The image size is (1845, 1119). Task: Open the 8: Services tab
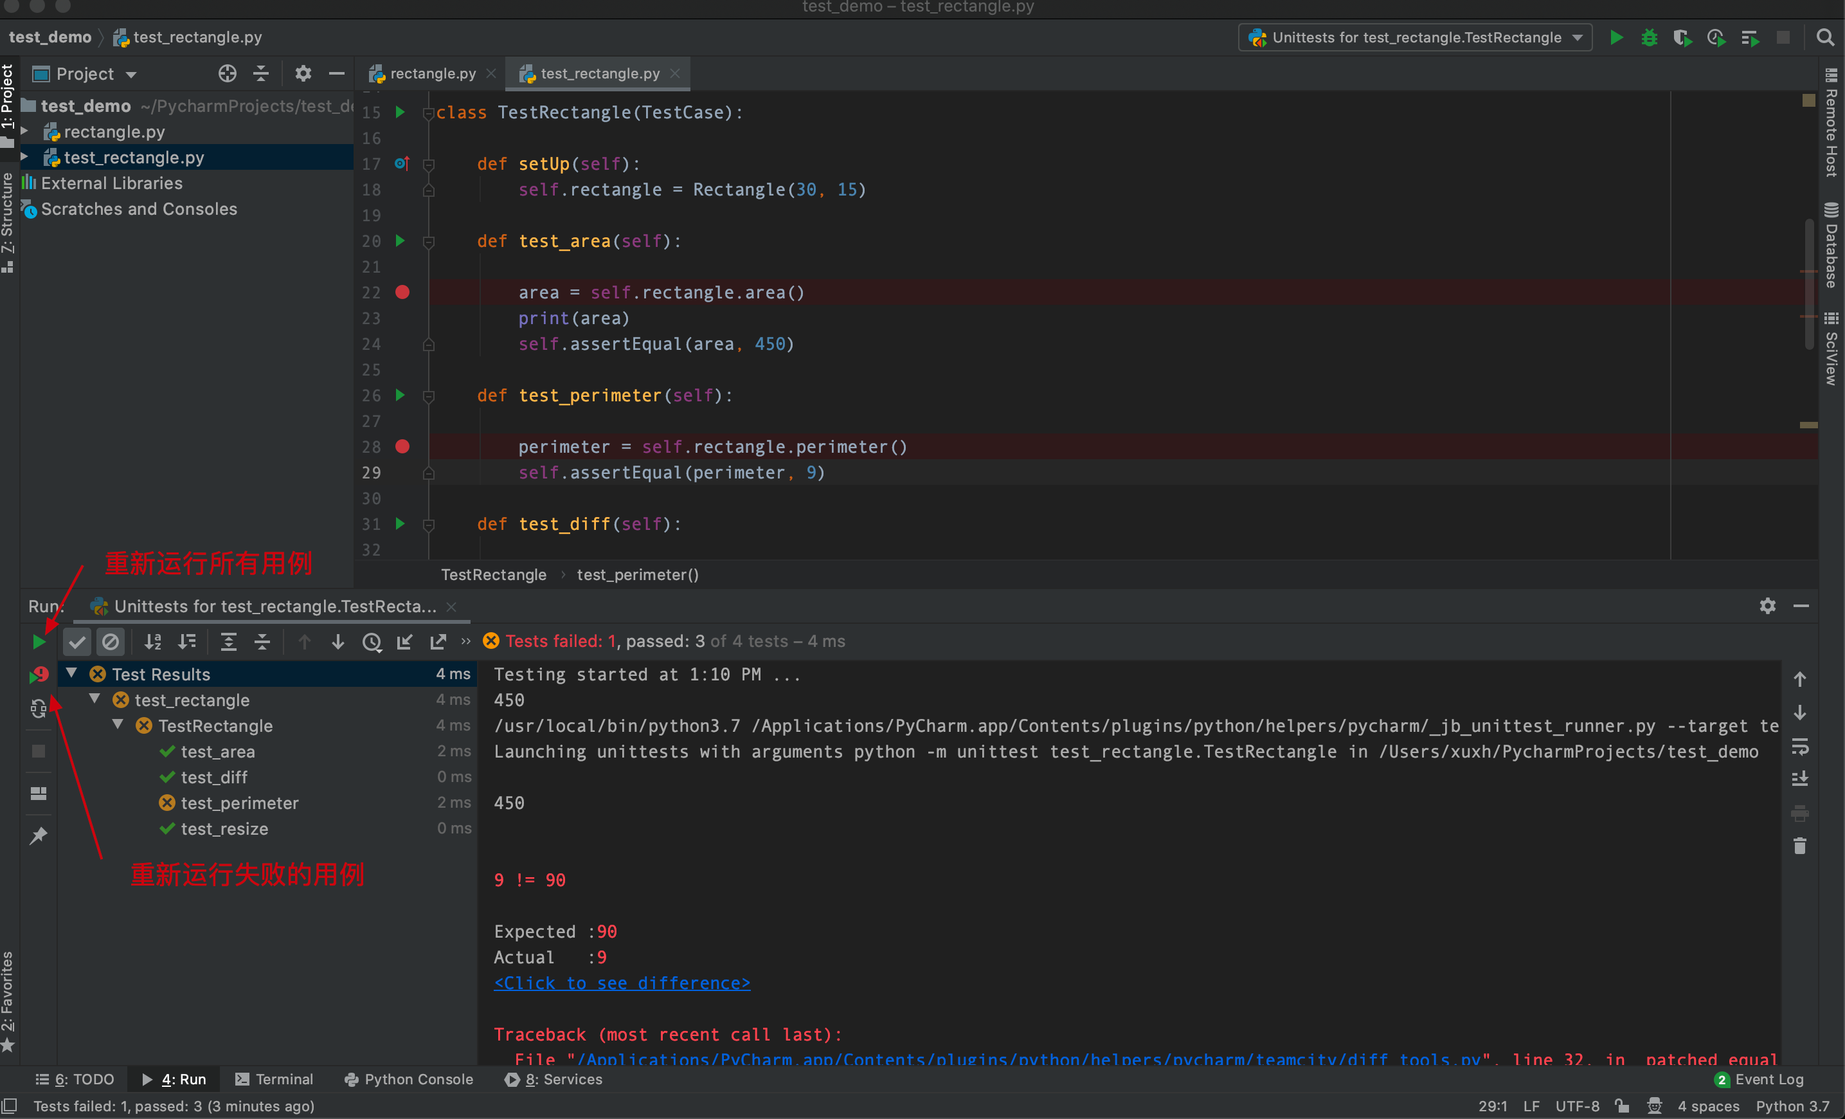click(x=553, y=1079)
